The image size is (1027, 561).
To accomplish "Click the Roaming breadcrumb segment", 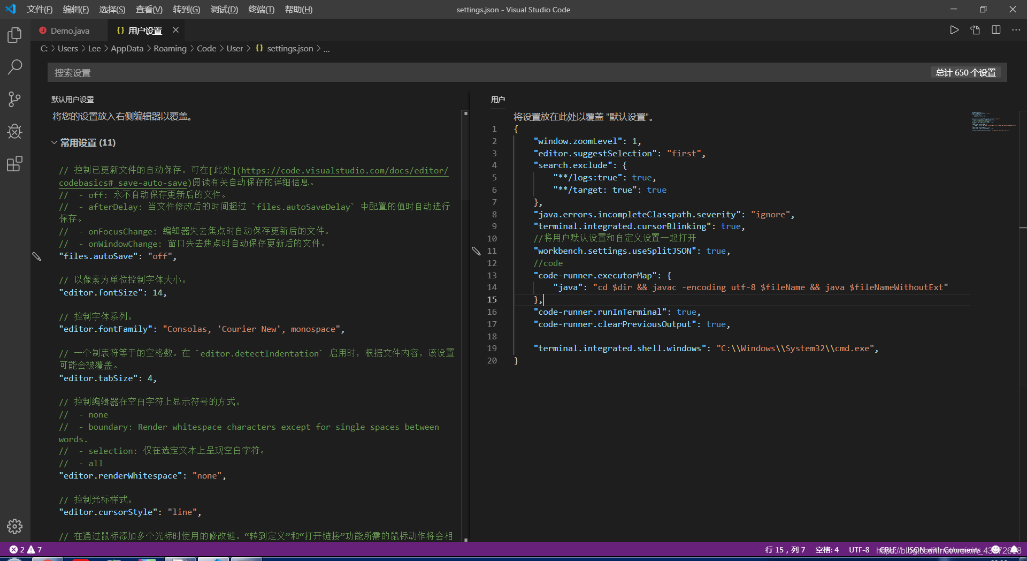I will click(170, 48).
